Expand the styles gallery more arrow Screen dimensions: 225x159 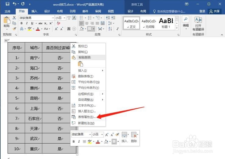pos(177,28)
